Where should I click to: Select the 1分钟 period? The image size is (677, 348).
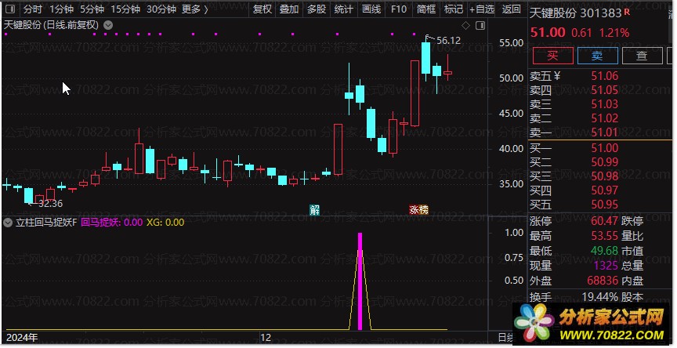[x=61, y=9]
